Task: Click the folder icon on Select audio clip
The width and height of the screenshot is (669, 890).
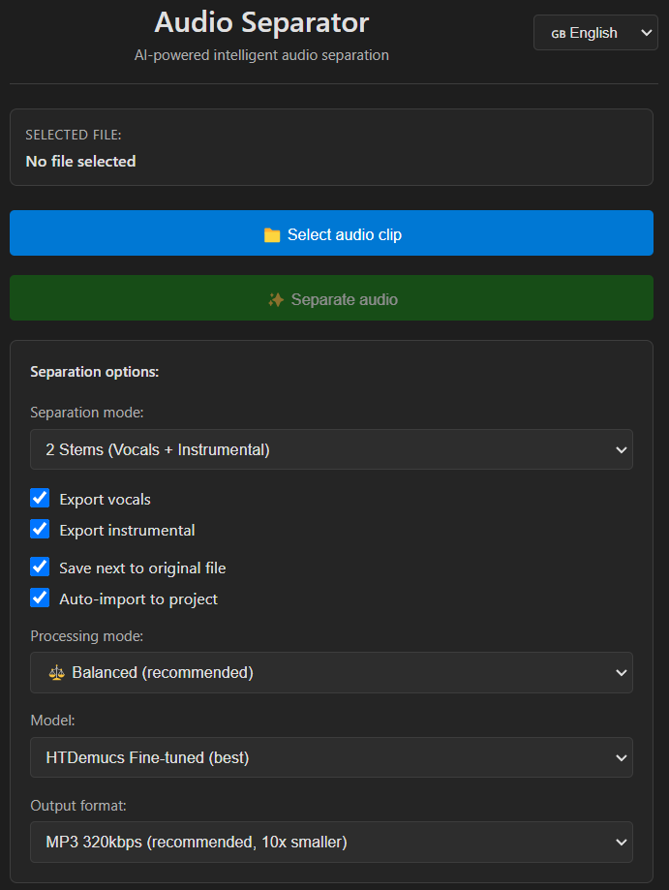Action: 272,235
